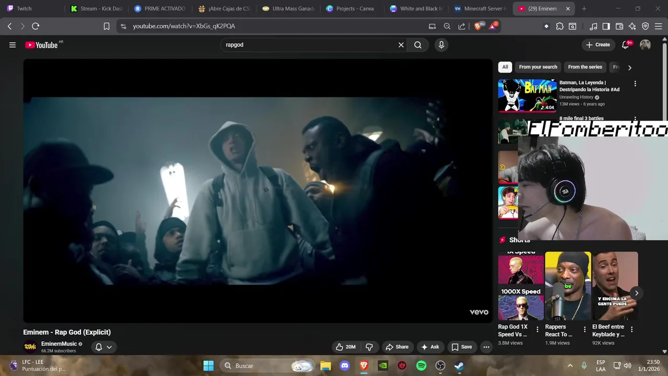Switch to Projects - Canva tab
Viewport: 668px width, 376px height.
[x=352, y=8]
